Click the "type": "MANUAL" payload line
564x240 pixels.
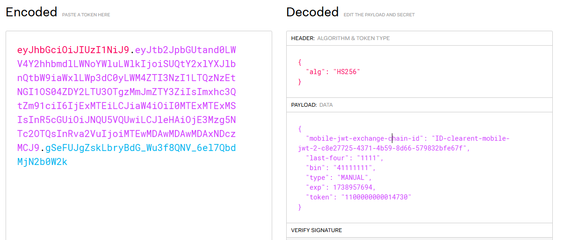click(339, 178)
